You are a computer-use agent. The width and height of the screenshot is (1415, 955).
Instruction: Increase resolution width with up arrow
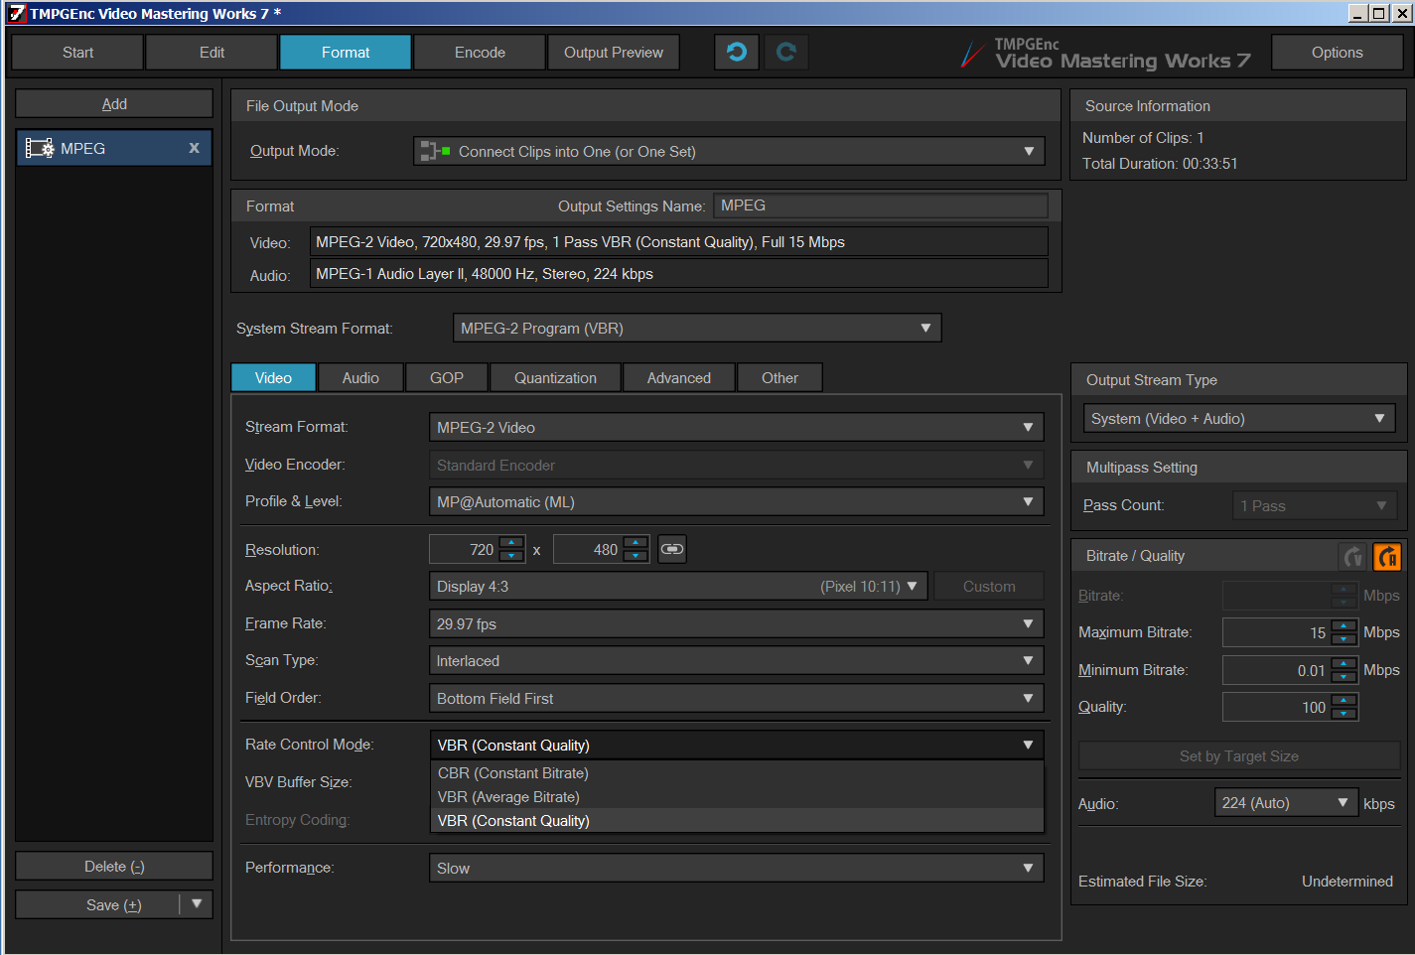[x=511, y=543]
